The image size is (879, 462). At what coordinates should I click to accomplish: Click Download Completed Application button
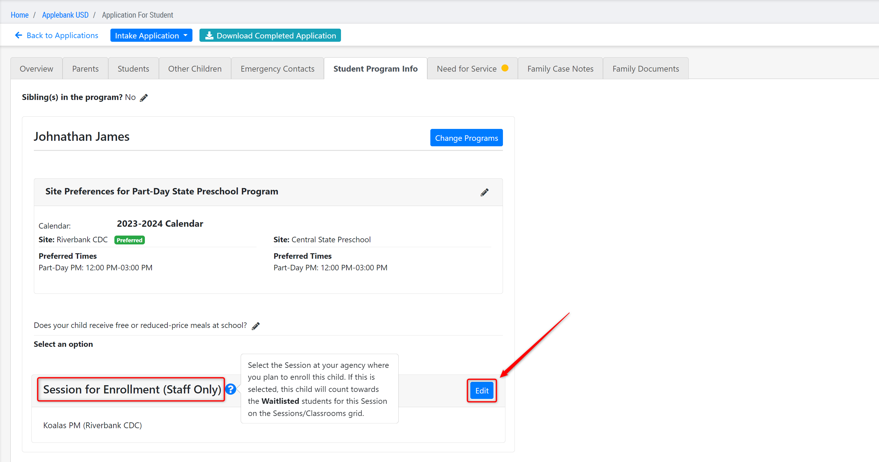(x=270, y=35)
